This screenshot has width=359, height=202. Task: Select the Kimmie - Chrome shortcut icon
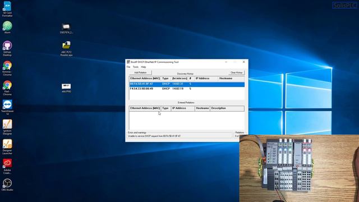point(7,68)
